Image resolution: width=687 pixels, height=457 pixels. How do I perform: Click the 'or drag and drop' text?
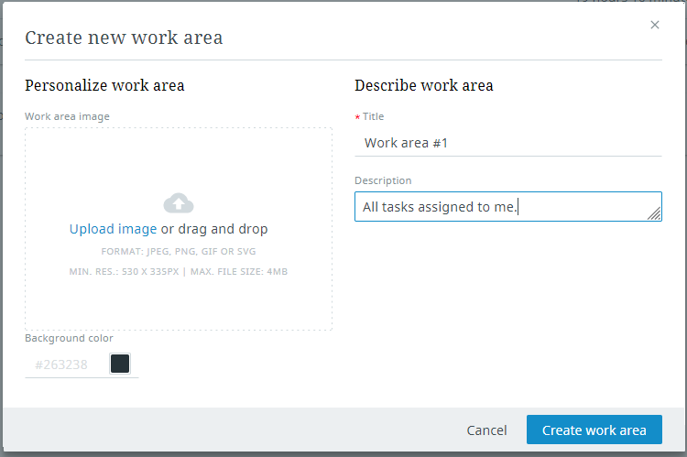tap(215, 229)
